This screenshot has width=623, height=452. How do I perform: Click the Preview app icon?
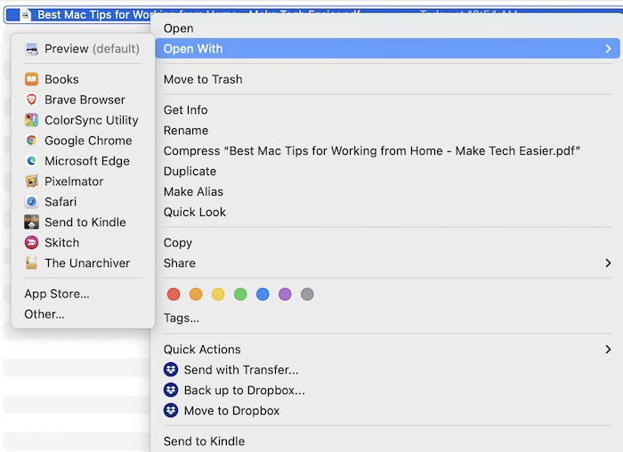coord(32,49)
